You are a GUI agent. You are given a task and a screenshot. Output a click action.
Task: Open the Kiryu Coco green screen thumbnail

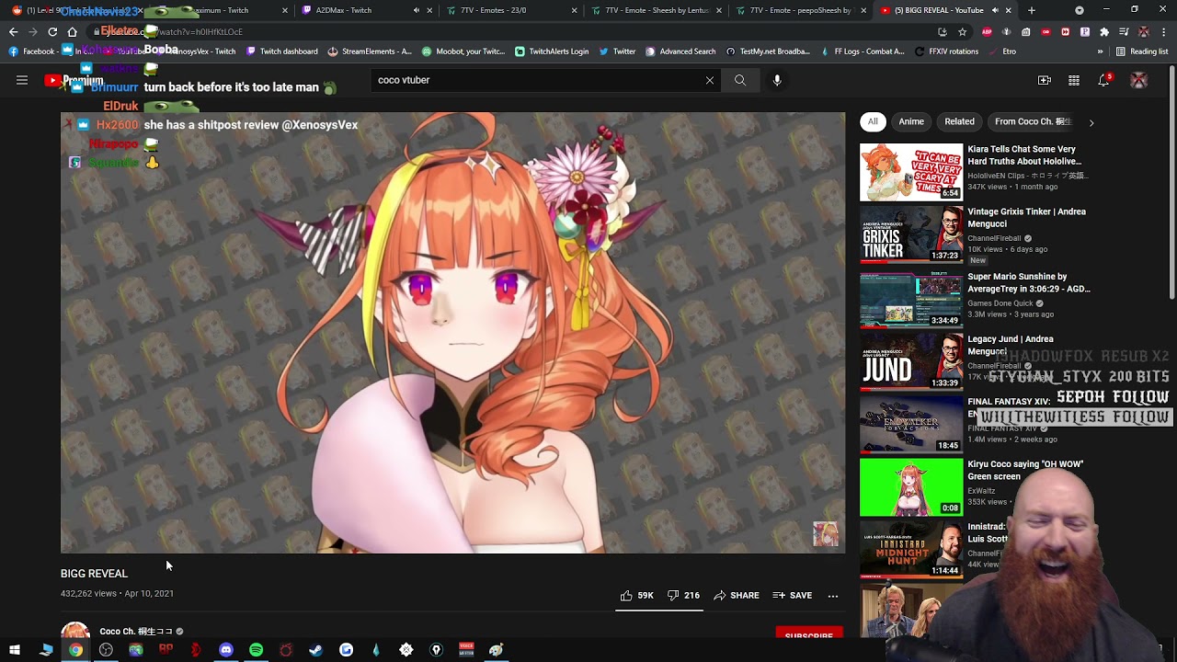911,486
